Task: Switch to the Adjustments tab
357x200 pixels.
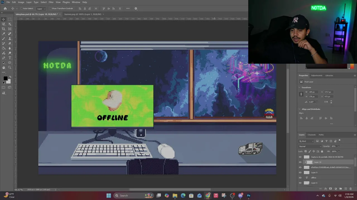Action: coord(317,76)
